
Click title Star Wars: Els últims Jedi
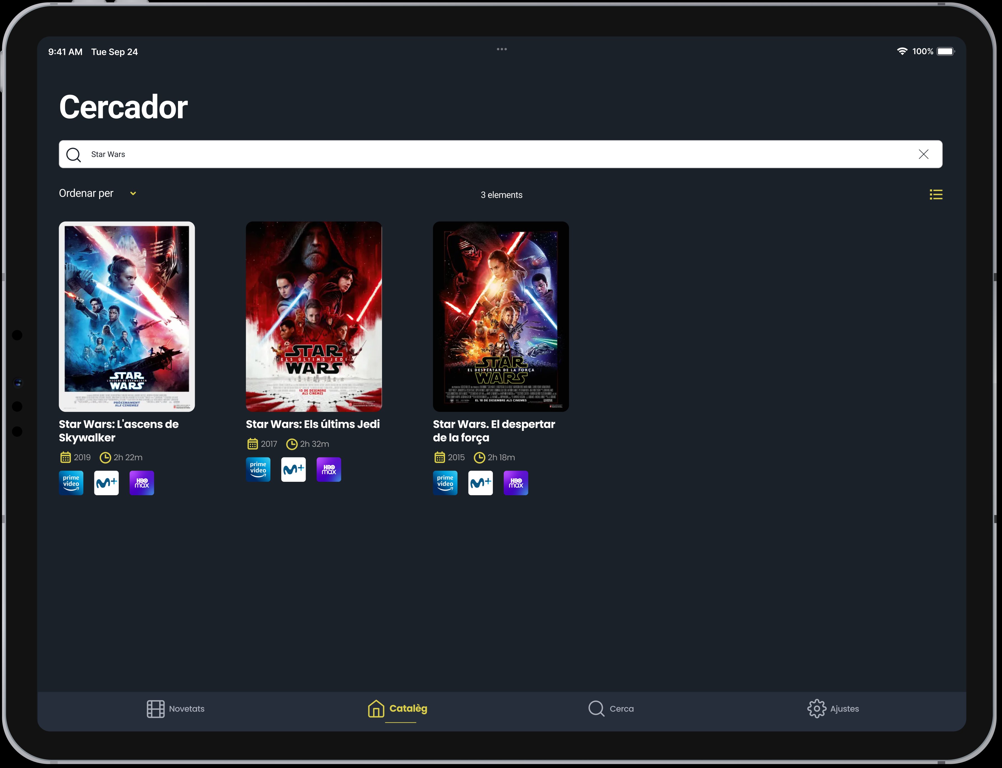pos(313,424)
